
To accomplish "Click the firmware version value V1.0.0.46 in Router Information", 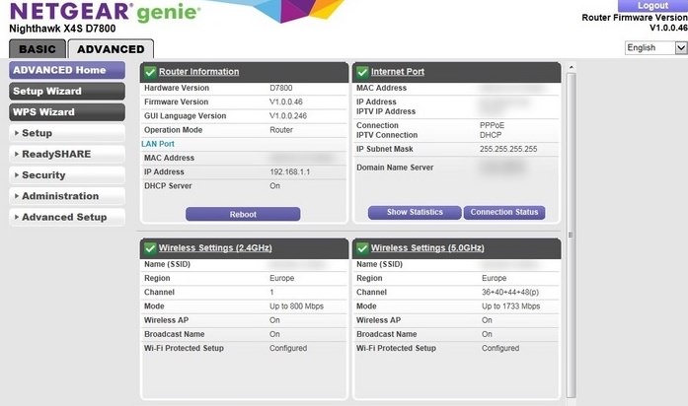I will (x=285, y=102).
